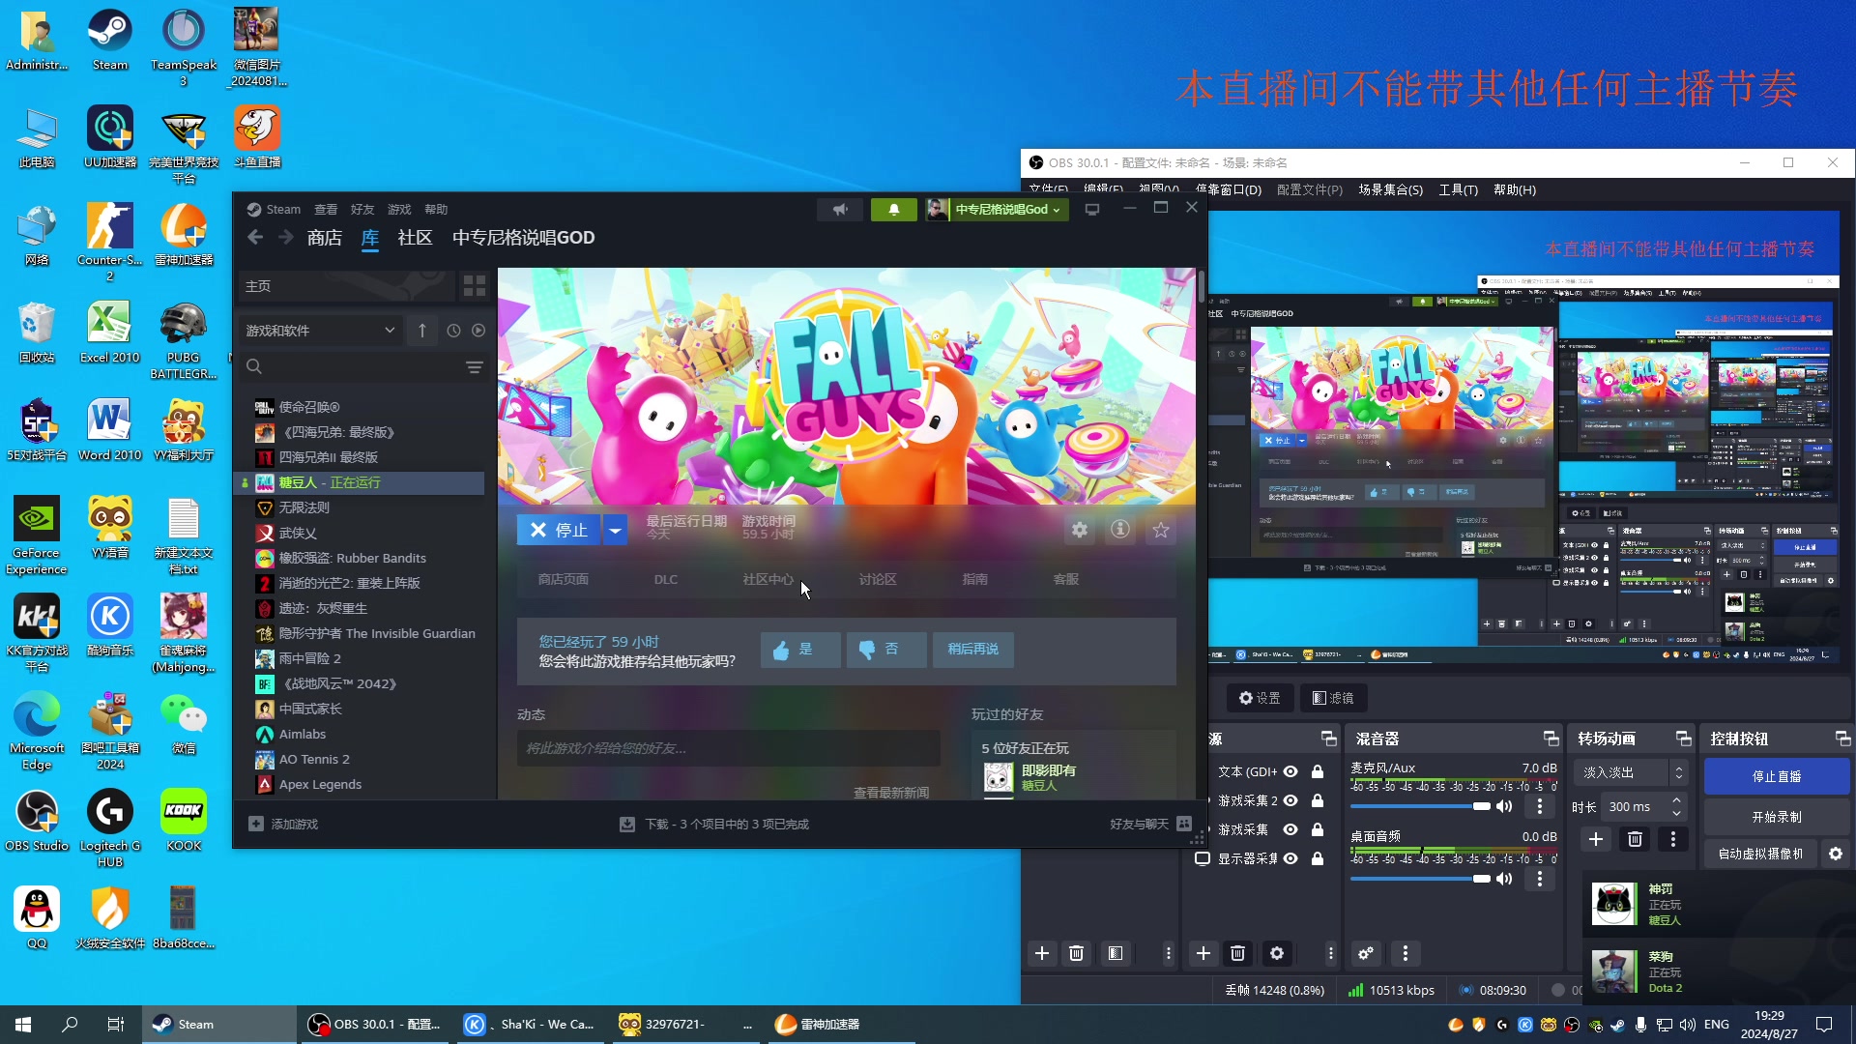The image size is (1856, 1044).
Task: Go back in Steam navigation
Action: [x=255, y=238]
